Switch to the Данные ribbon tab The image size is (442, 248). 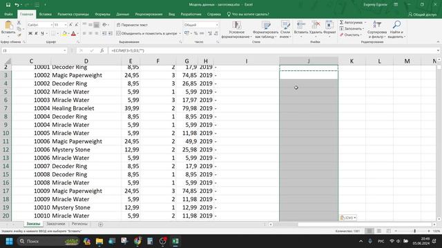123,14
